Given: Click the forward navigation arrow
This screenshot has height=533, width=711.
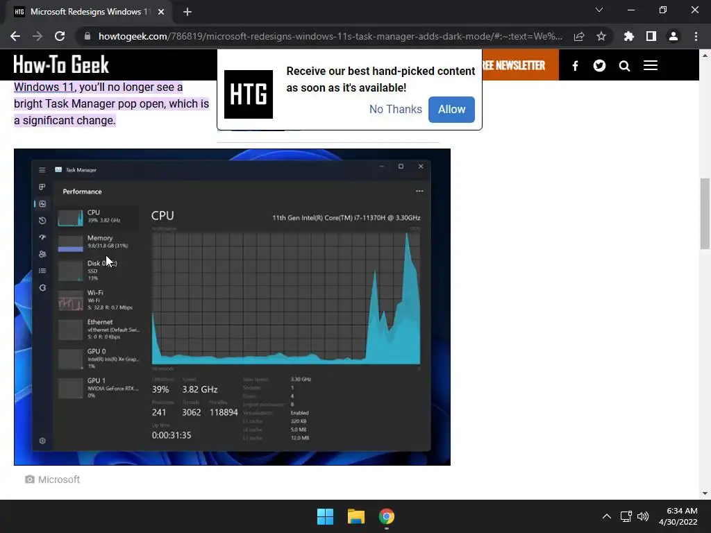Looking at the screenshot, I should point(37,36).
